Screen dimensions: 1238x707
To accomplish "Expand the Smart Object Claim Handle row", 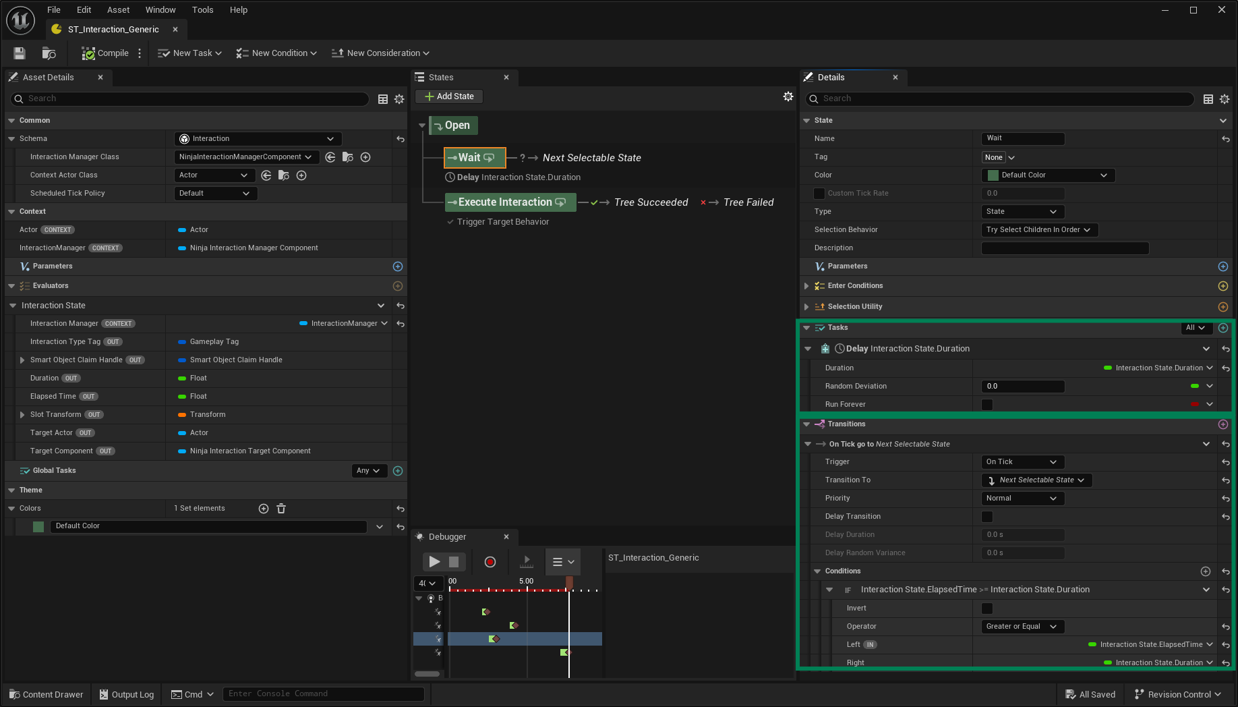I will point(22,360).
